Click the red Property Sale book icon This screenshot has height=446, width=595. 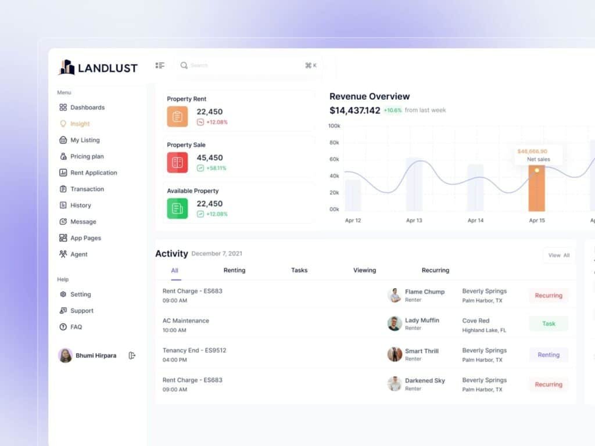point(177,163)
